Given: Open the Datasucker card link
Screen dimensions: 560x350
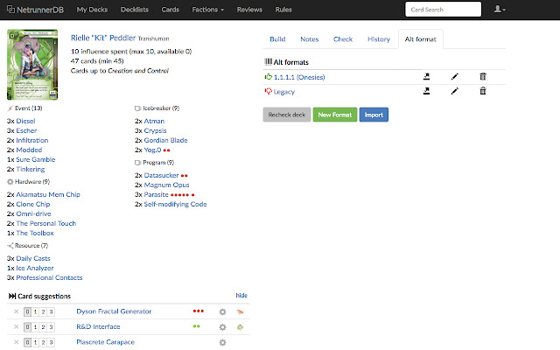Looking at the screenshot, I should (161, 175).
